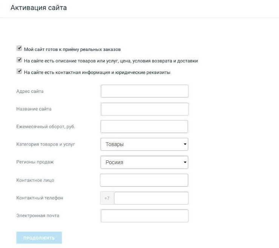Focus the Адрес сайта text box
This screenshot has height=248, width=279.
(x=144, y=91)
